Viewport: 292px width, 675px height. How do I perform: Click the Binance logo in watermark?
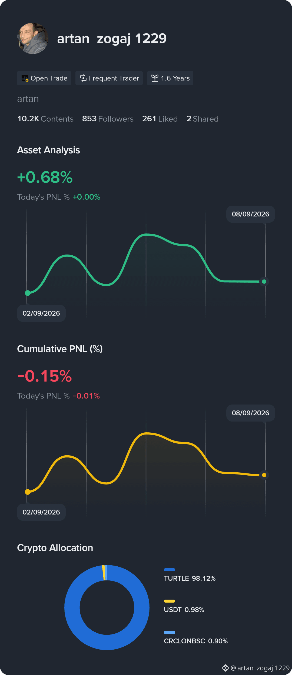225,668
